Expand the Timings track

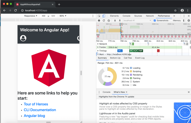98,51
